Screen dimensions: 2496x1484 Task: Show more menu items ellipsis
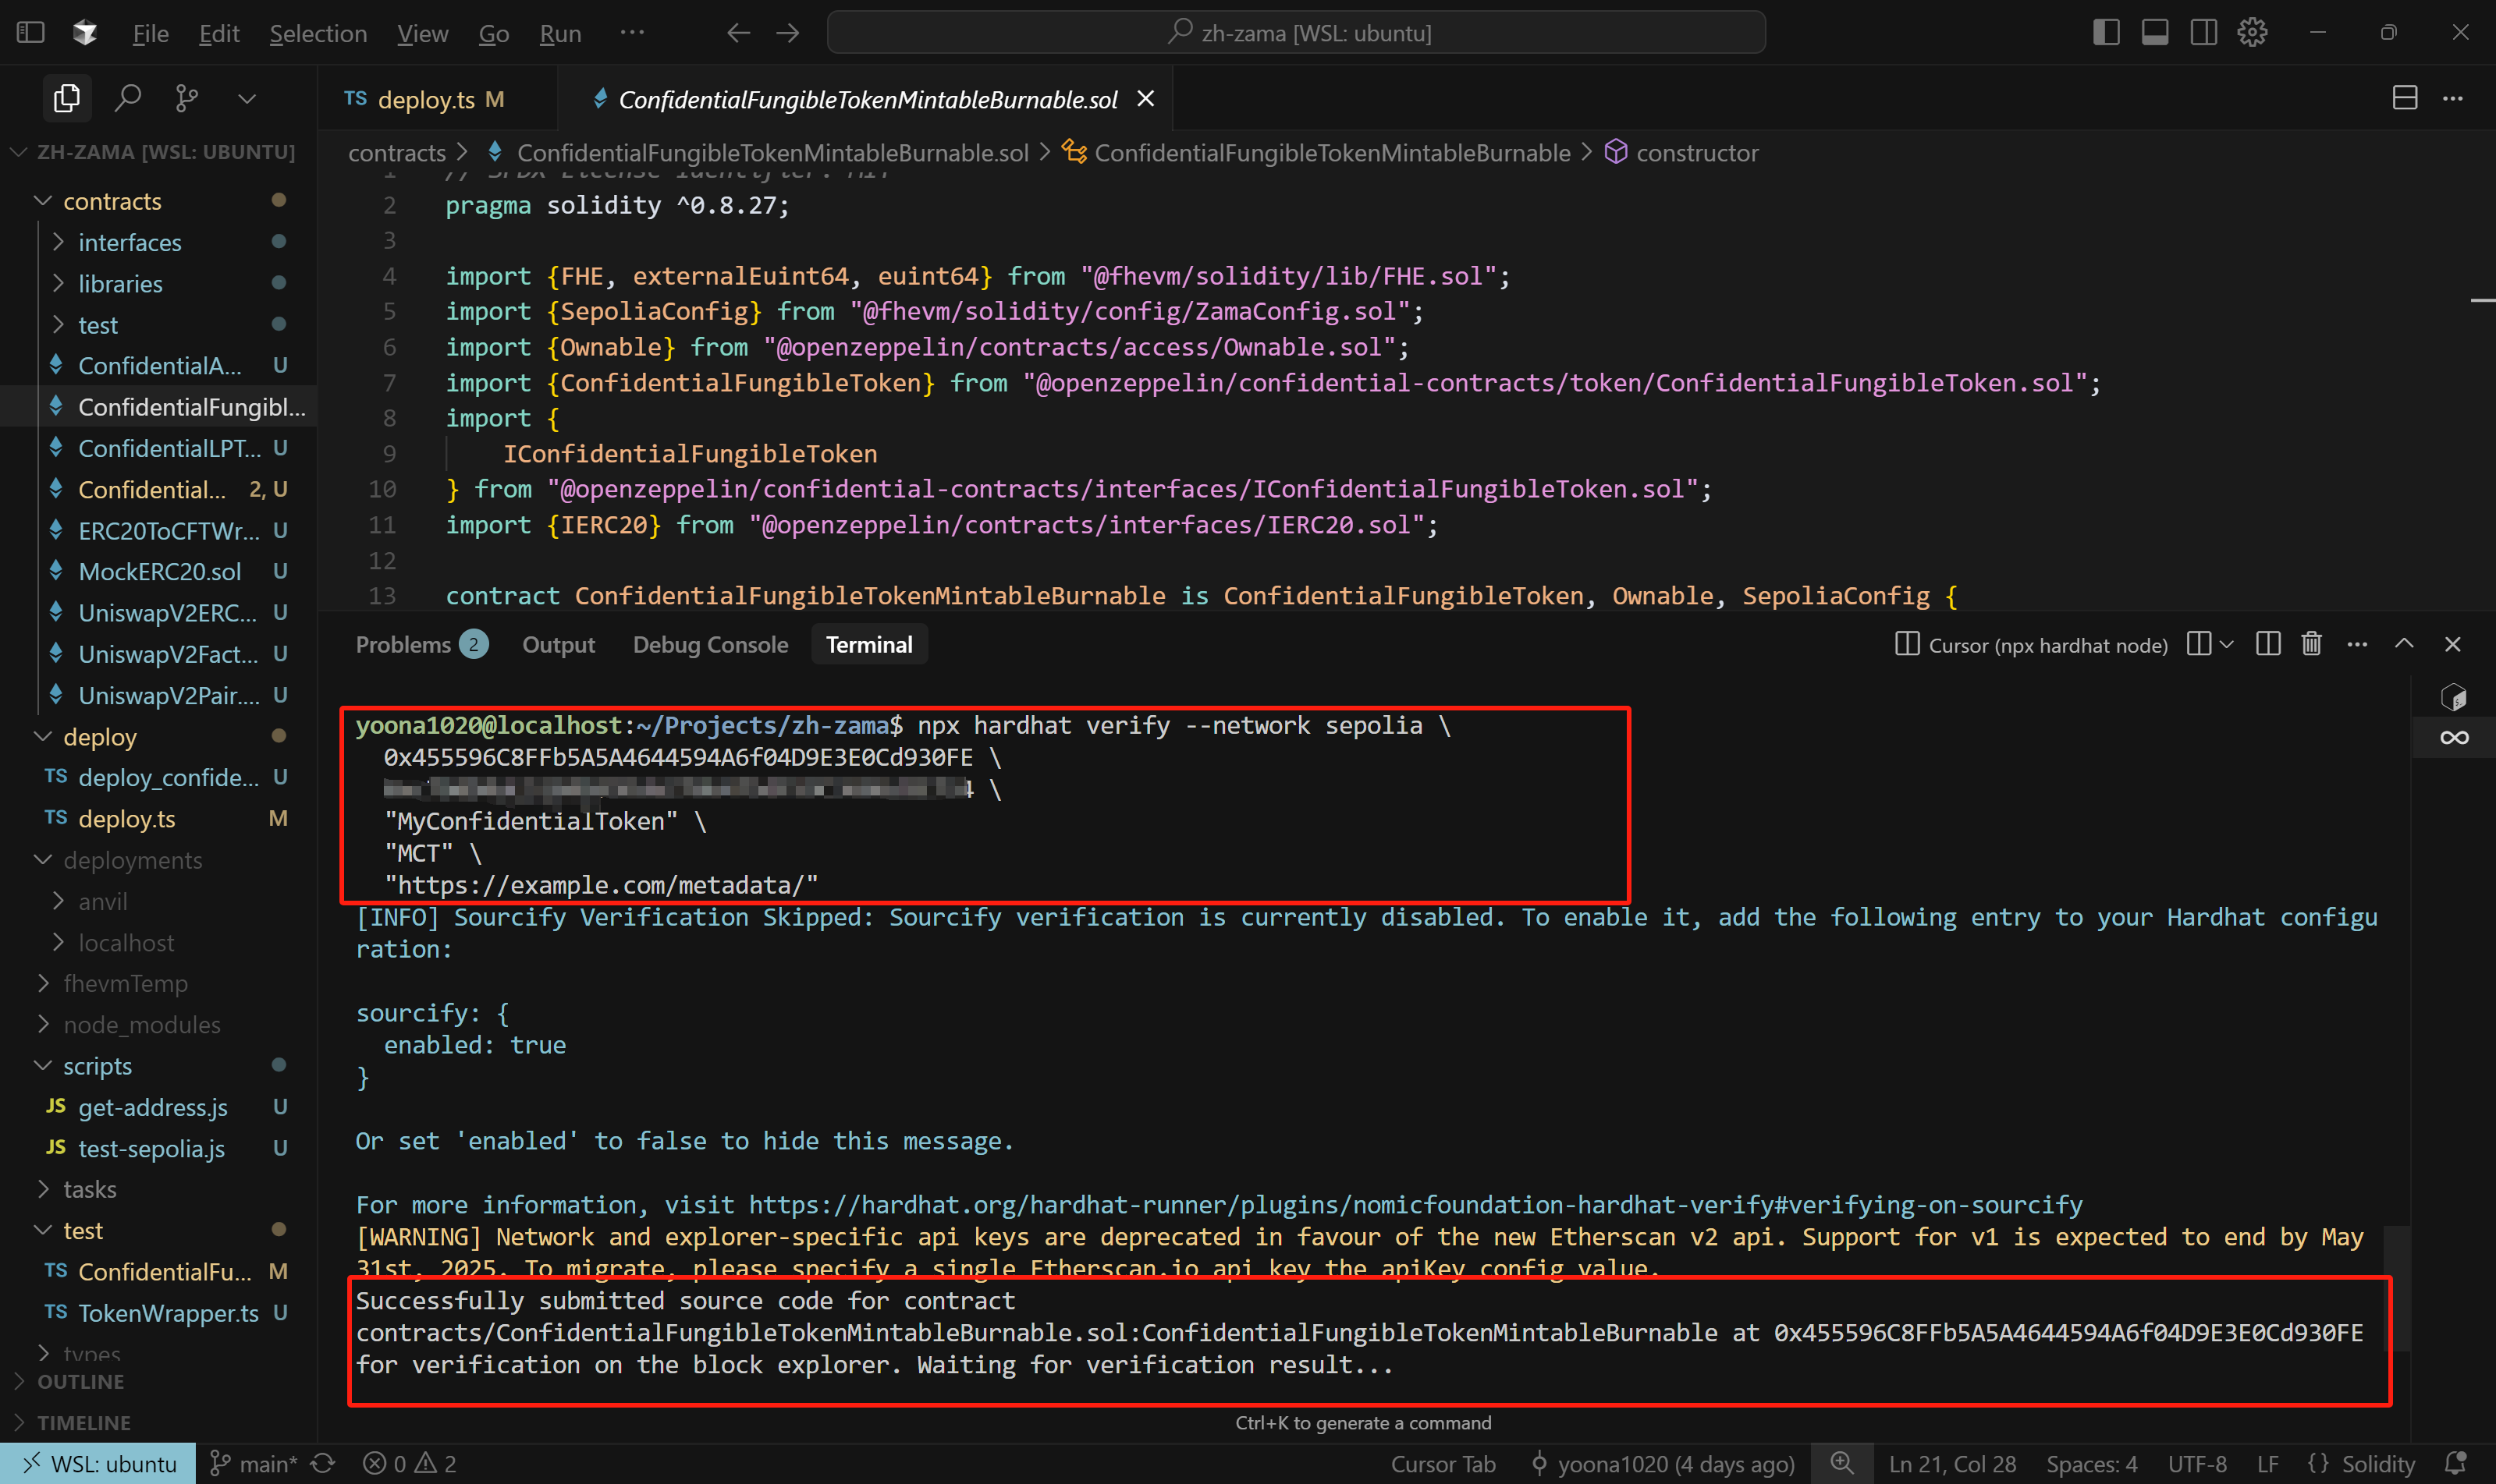click(x=632, y=32)
